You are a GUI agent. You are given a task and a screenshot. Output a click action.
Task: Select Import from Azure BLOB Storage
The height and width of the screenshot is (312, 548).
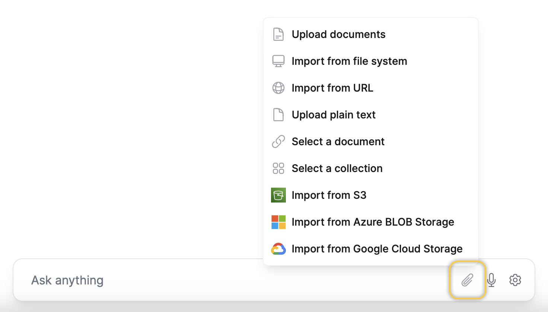(371, 222)
